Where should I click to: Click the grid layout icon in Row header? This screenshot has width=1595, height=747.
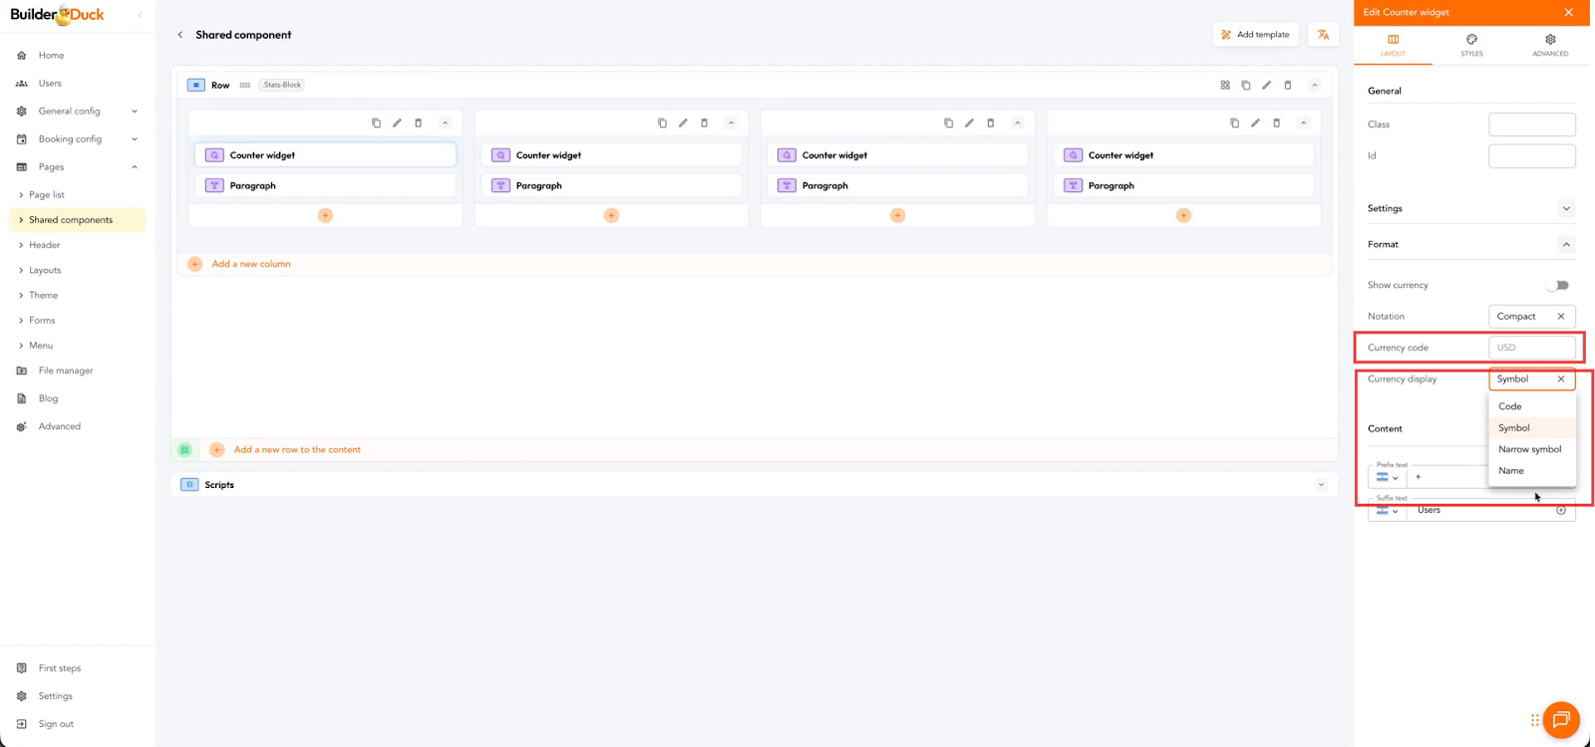1225,86
